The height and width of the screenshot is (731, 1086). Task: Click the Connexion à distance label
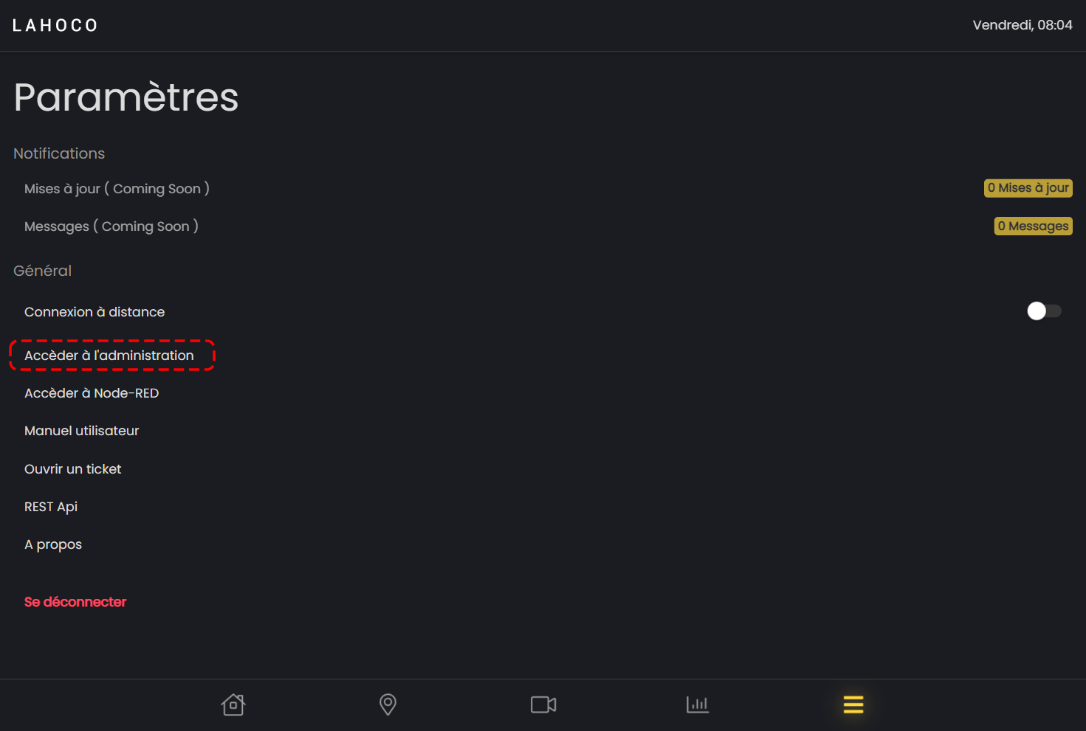(94, 312)
